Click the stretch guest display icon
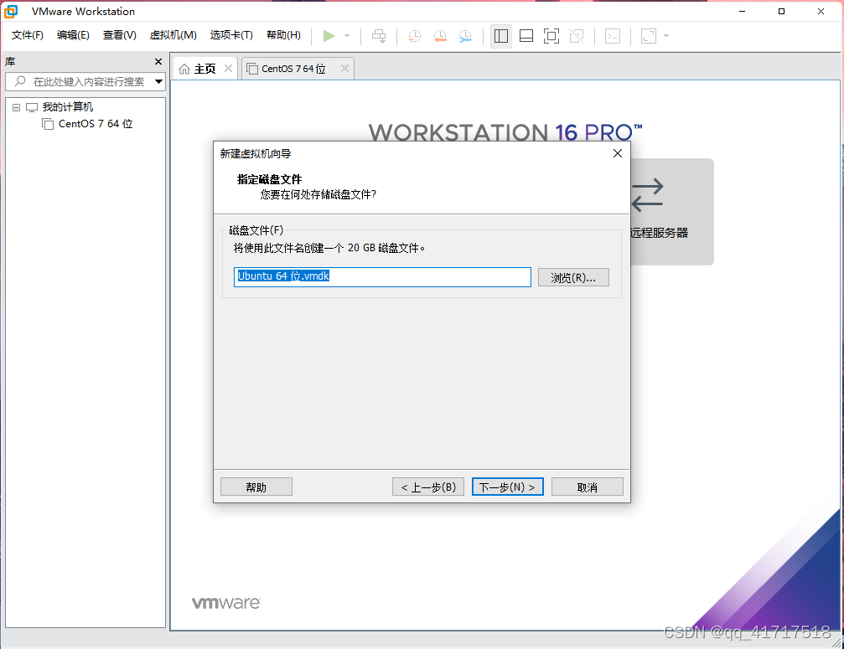844x649 pixels. click(649, 36)
